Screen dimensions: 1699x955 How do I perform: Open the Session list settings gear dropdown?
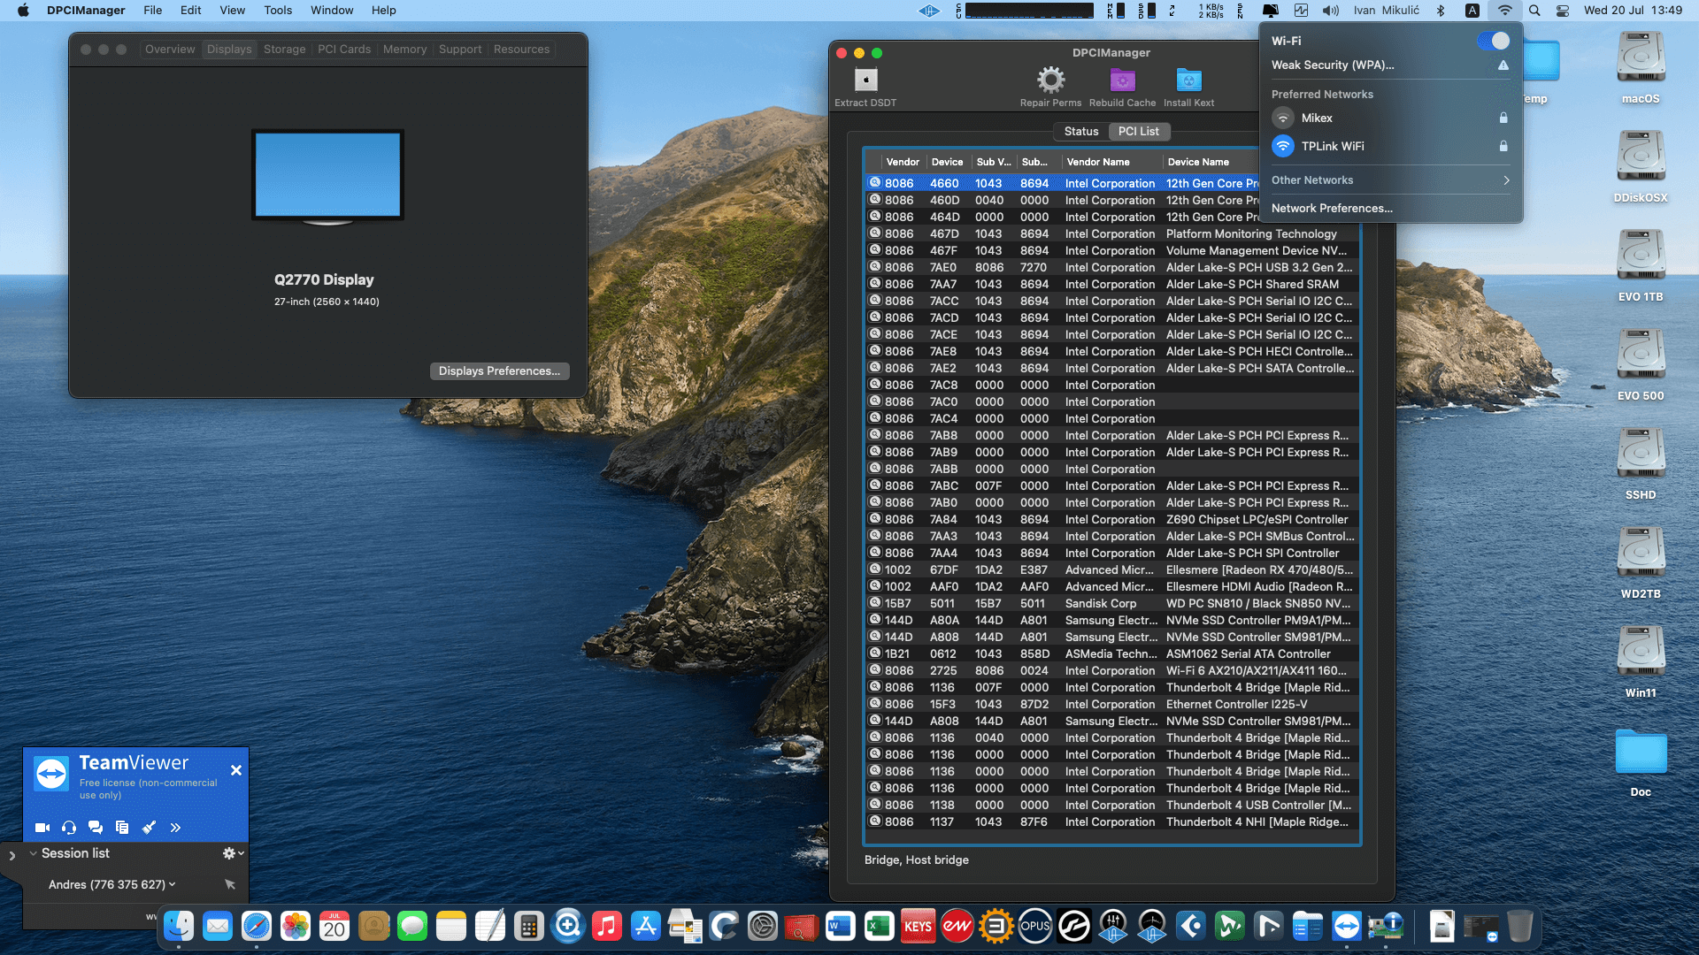(x=233, y=853)
